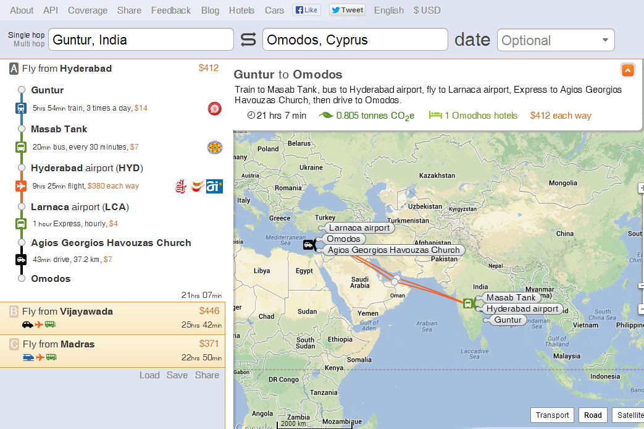Click the green bus icon below Larnaca airport
This screenshot has width=644, height=429.
click(21, 224)
